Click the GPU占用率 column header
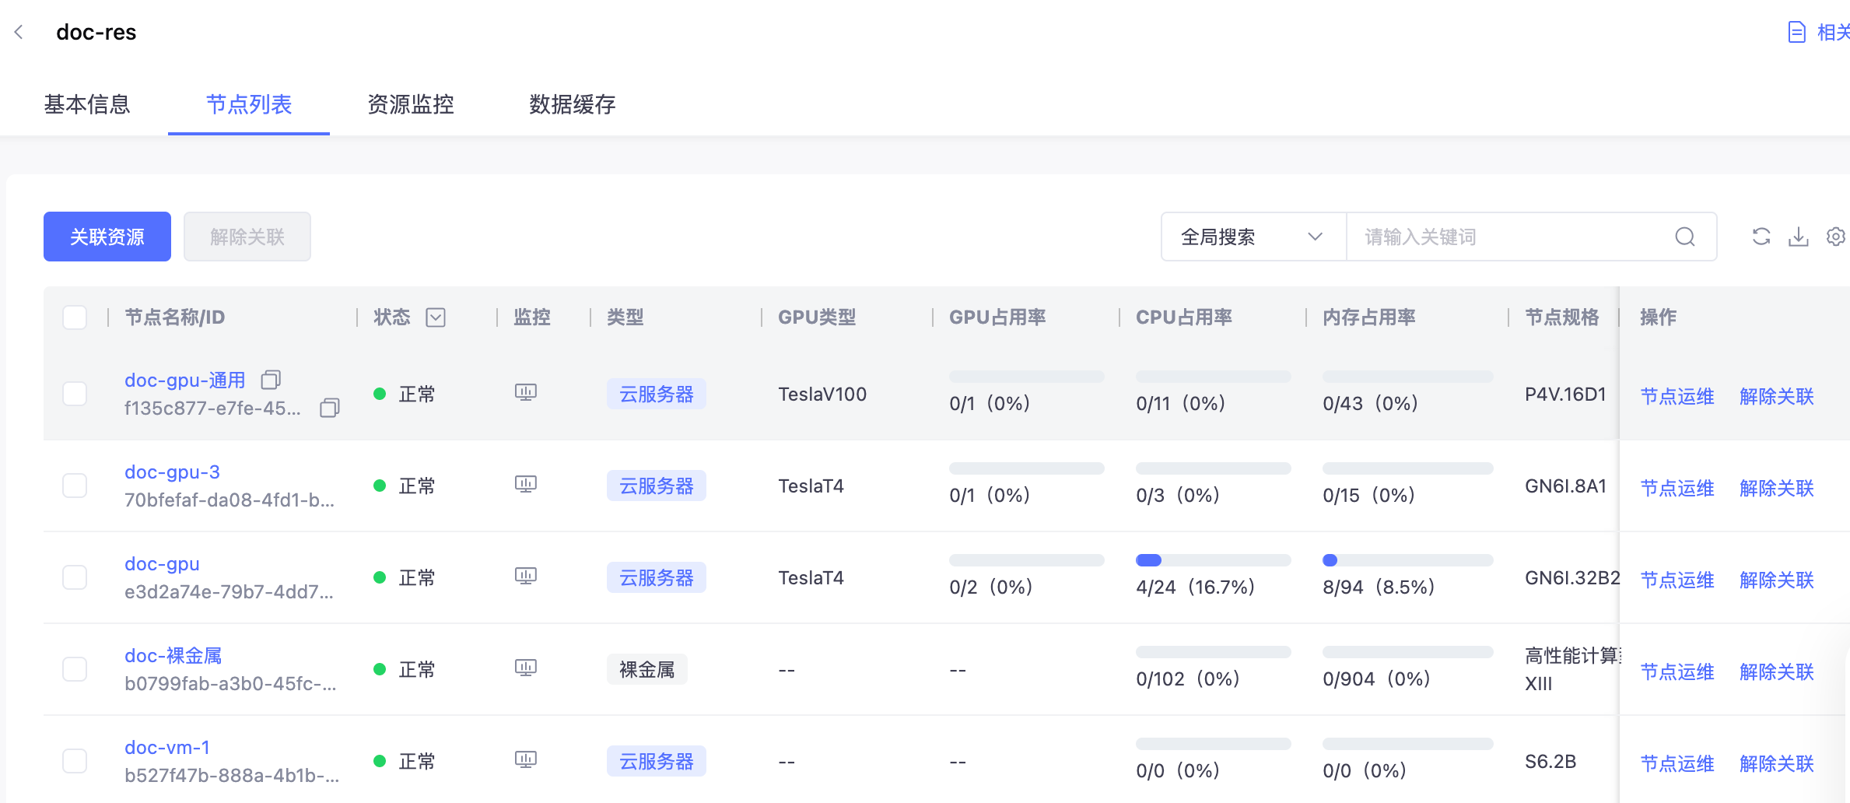This screenshot has height=803, width=1850. (x=997, y=317)
